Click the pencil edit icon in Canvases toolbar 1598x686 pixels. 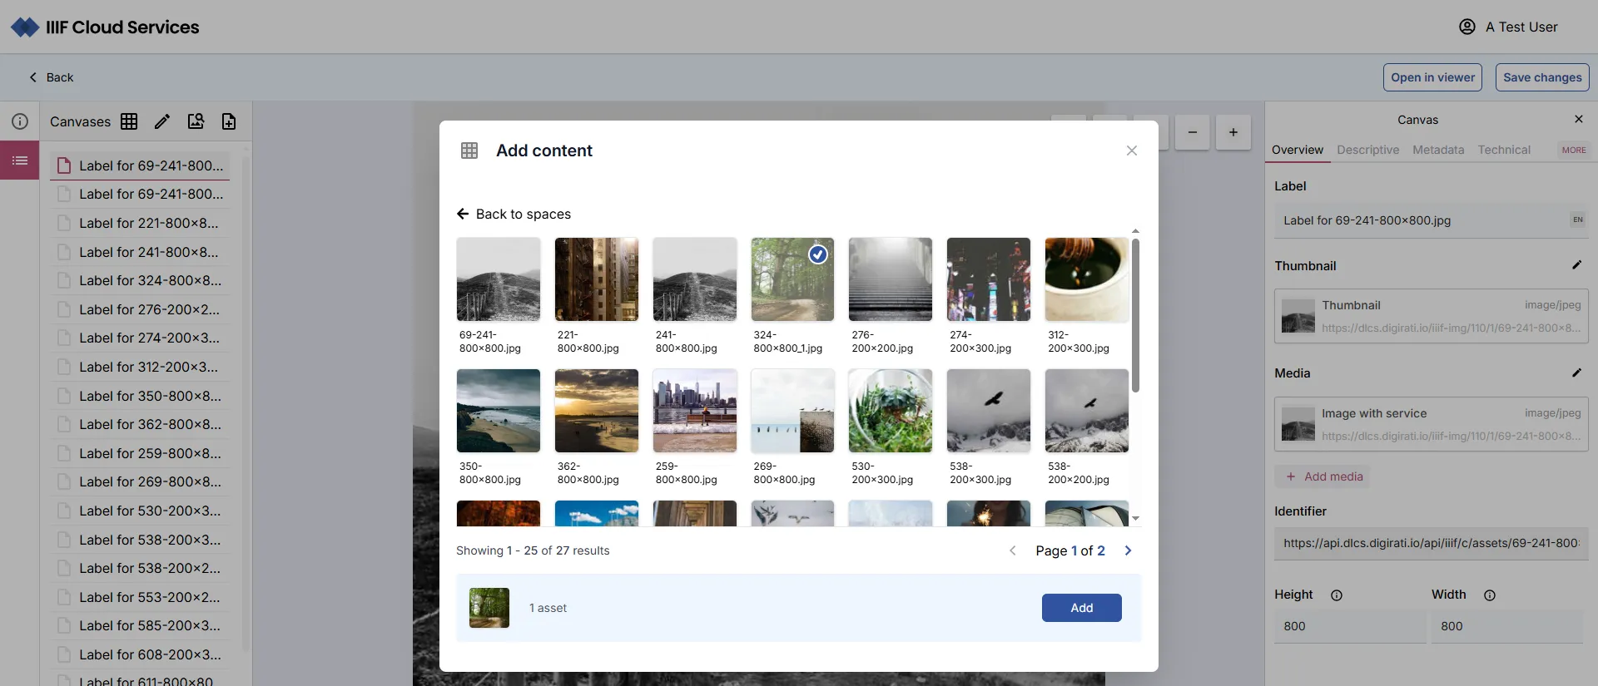click(x=162, y=121)
